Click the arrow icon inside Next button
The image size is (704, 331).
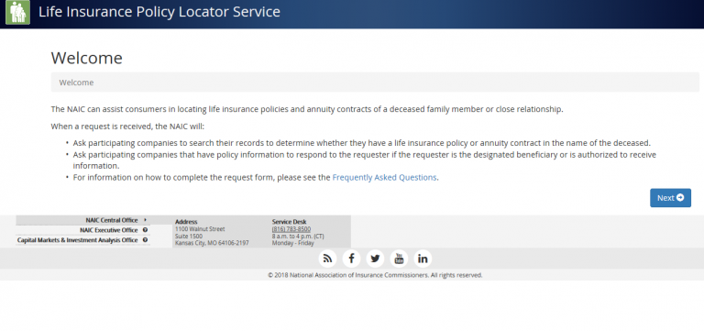click(680, 198)
